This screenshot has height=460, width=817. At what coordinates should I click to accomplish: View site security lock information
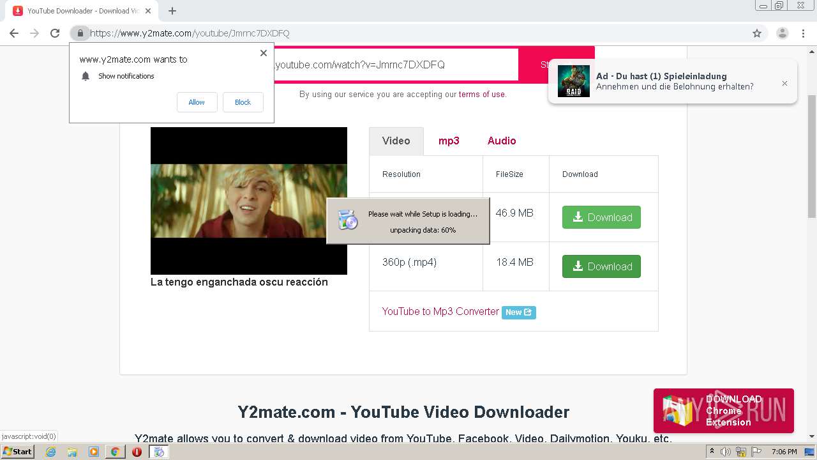[80, 33]
